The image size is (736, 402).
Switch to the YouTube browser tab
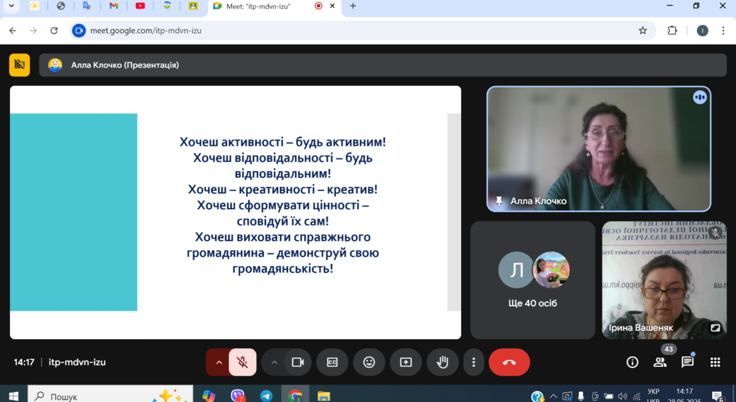[140, 6]
